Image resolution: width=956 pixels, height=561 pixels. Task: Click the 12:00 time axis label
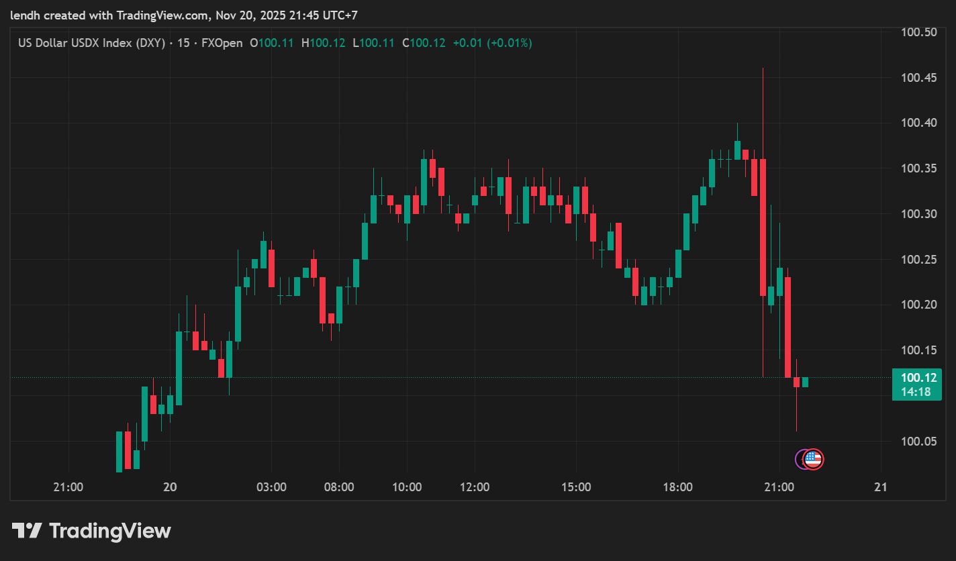475,487
